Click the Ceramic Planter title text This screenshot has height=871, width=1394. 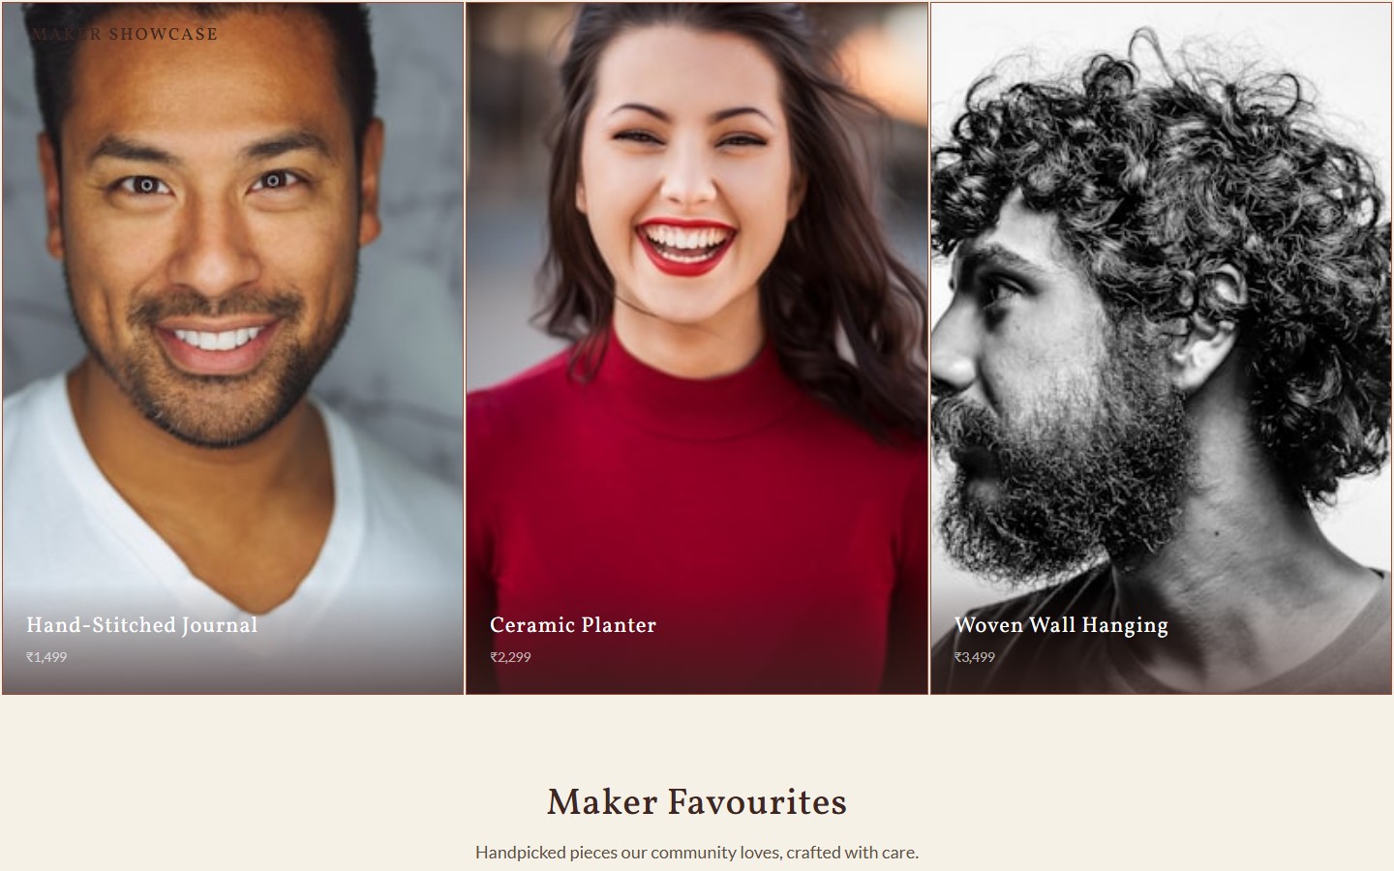[x=573, y=625]
